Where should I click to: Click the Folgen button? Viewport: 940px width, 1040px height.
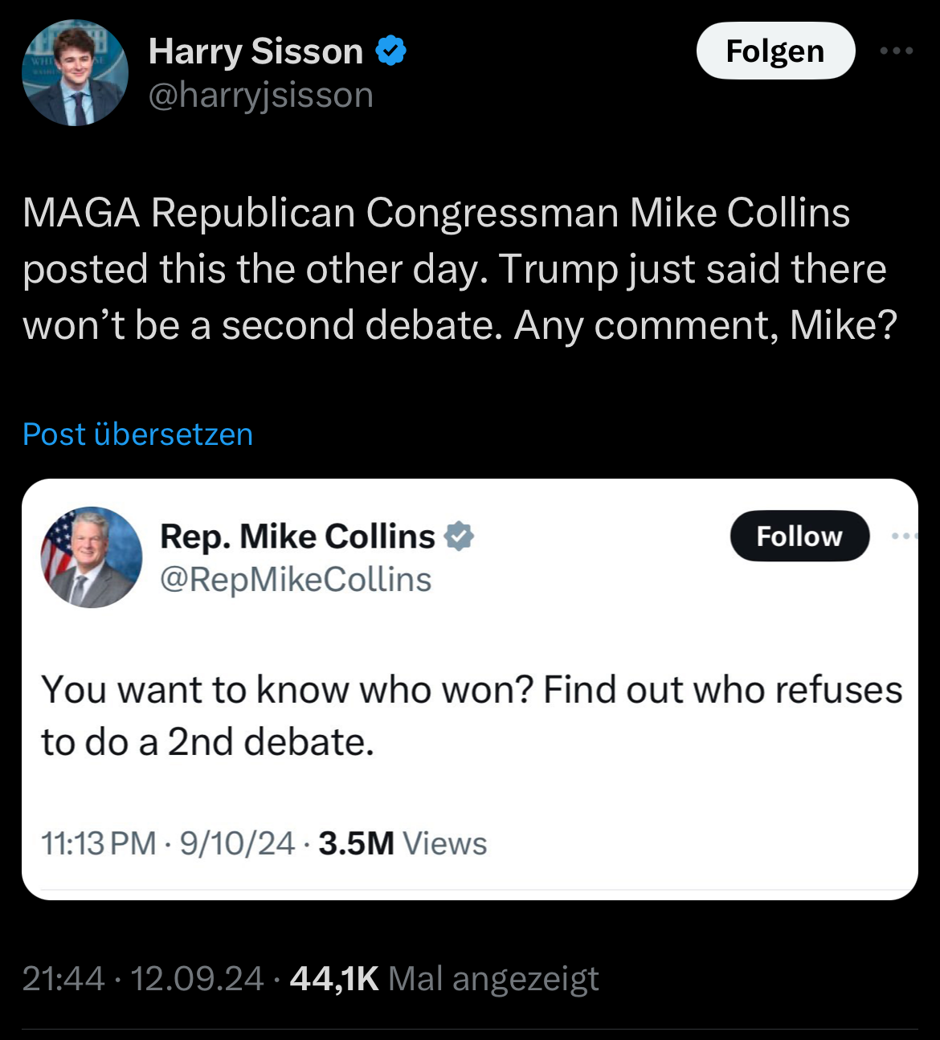pos(774,51)
